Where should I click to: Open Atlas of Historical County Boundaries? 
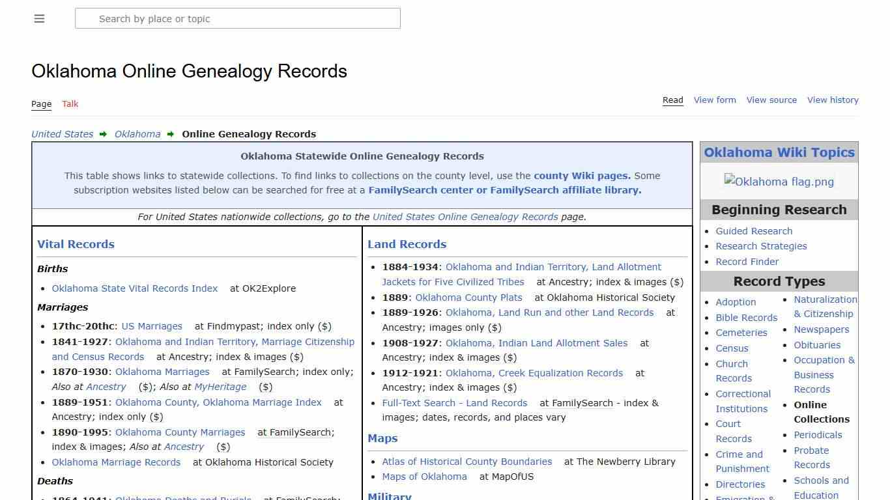coord(467,461)
